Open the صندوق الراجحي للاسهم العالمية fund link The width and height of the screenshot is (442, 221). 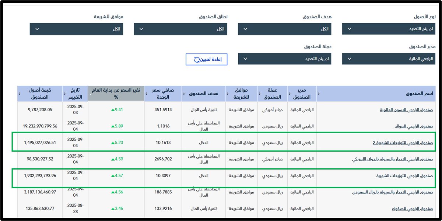[x=406, y=110]
